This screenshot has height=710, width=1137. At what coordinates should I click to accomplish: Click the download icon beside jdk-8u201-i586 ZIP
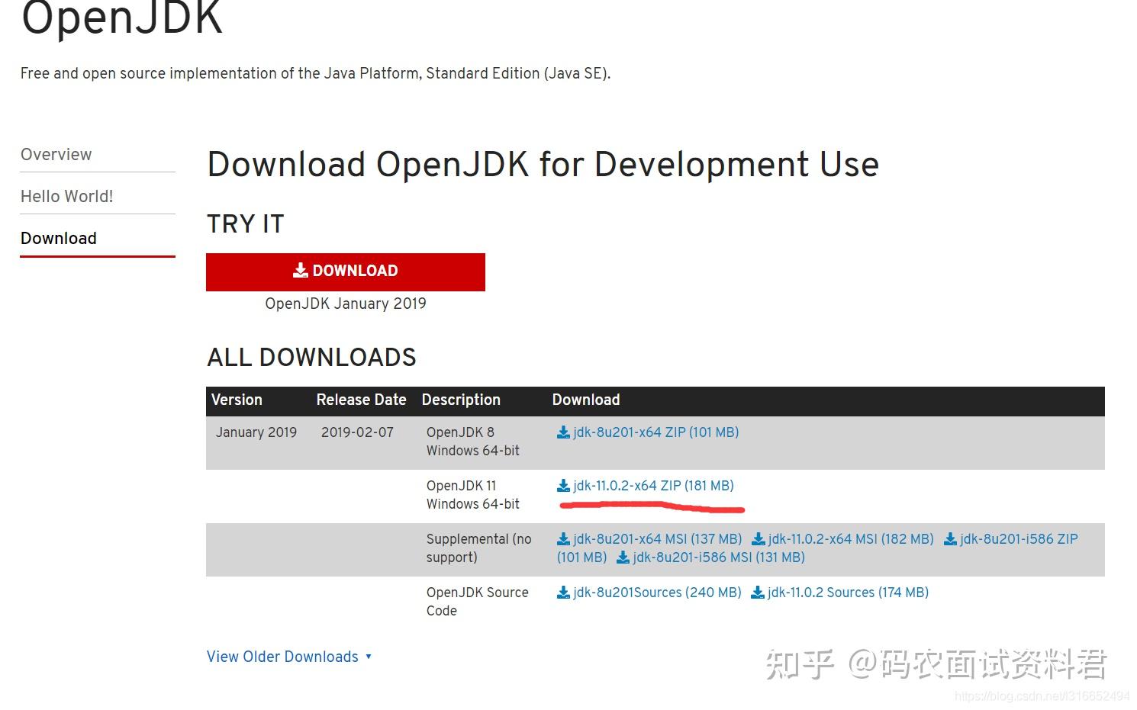(x=950, y=538)
